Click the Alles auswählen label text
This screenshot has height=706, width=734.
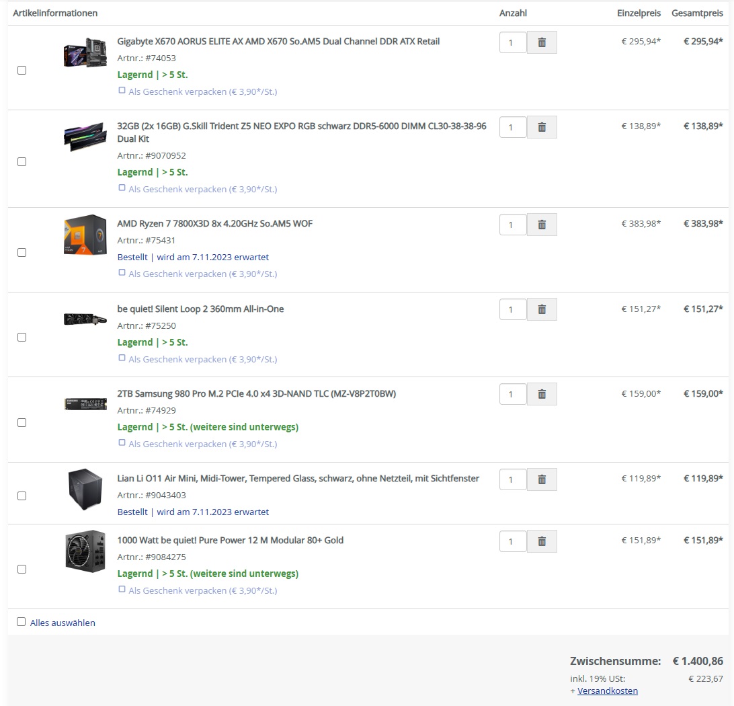pyautogui.click(x=63, y=623)
